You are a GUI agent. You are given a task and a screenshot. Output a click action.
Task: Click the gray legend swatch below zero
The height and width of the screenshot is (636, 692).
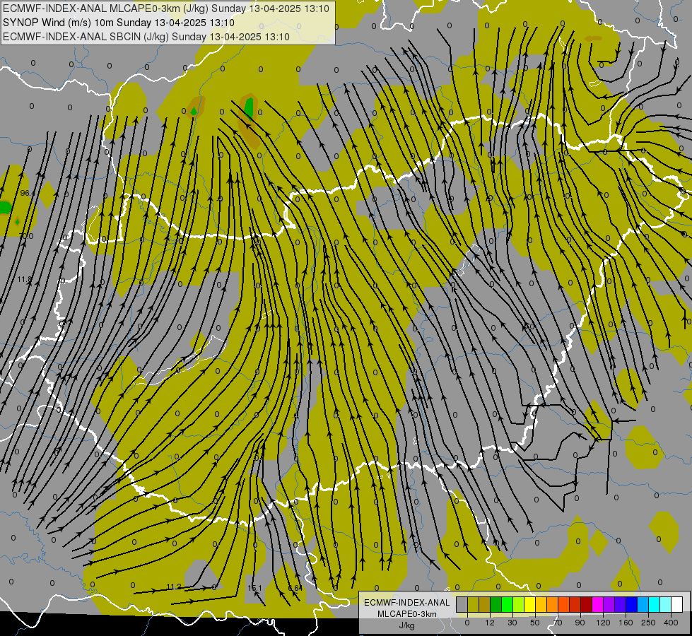pos(462,604)
